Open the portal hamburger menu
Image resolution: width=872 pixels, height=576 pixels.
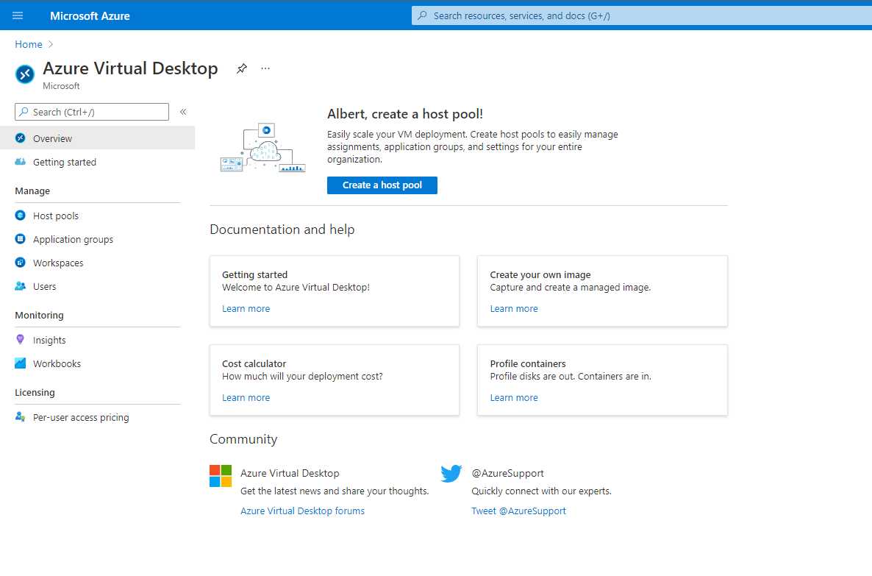click(x=18, y=15)
